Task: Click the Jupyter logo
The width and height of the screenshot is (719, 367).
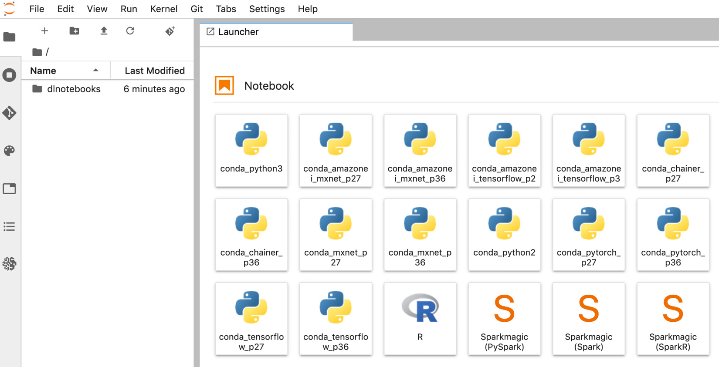Action: 9,8
